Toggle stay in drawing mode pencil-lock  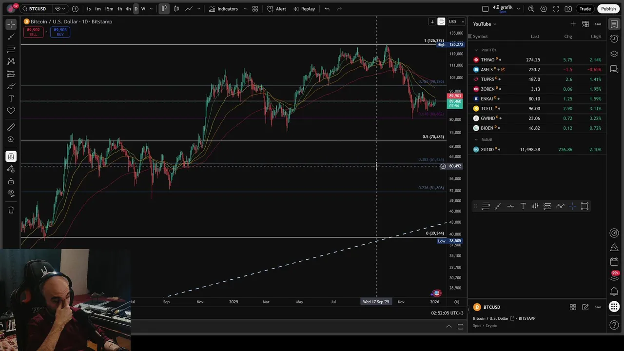click(x=11, y=169)
